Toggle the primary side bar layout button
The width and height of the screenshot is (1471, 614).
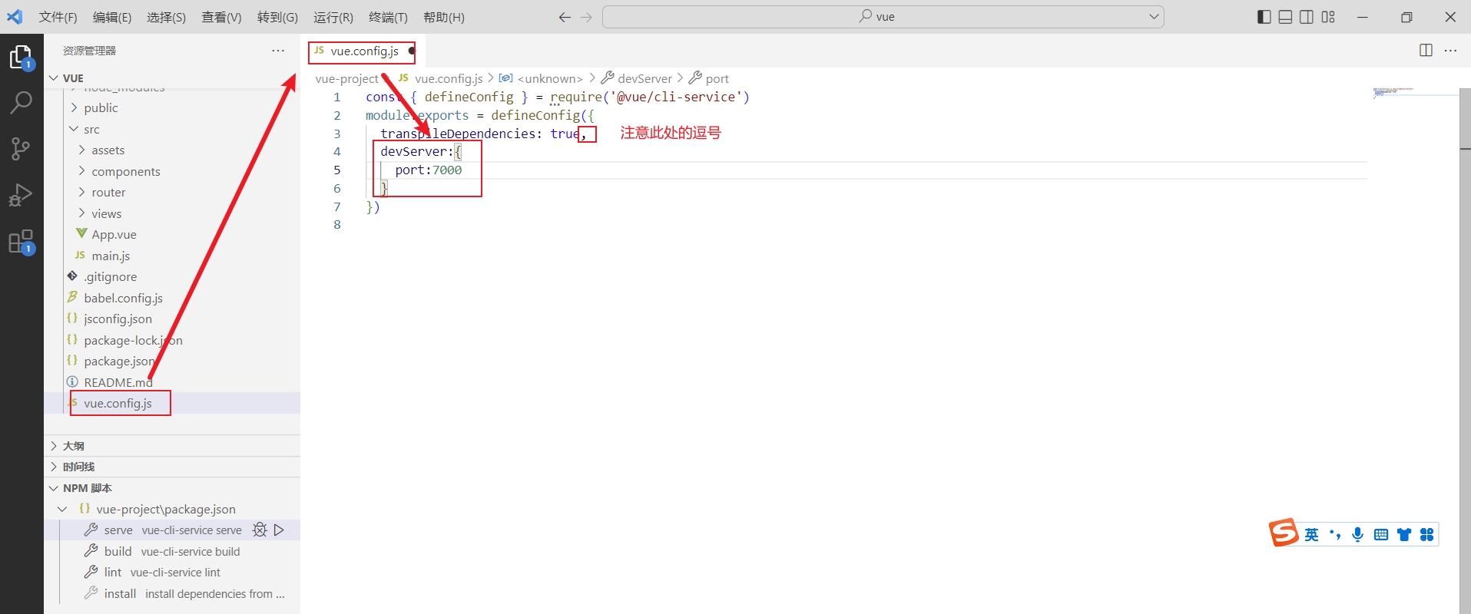pos(1264,17)
